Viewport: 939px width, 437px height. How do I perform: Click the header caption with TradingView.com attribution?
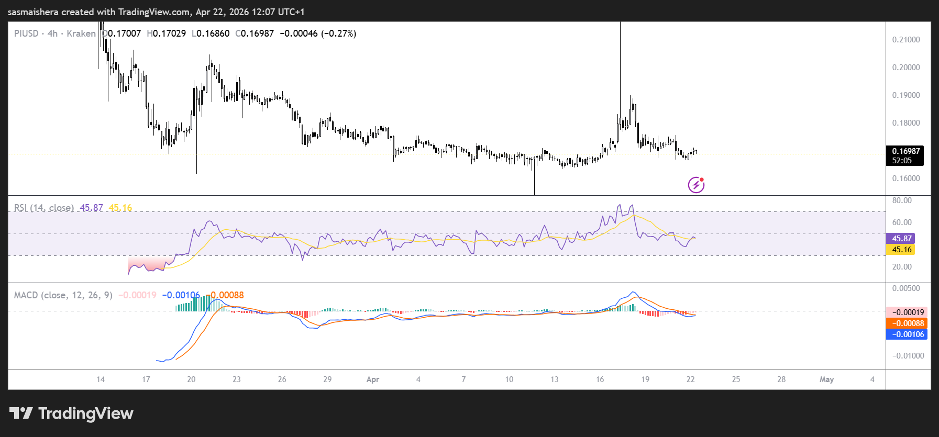pos(156,12)
